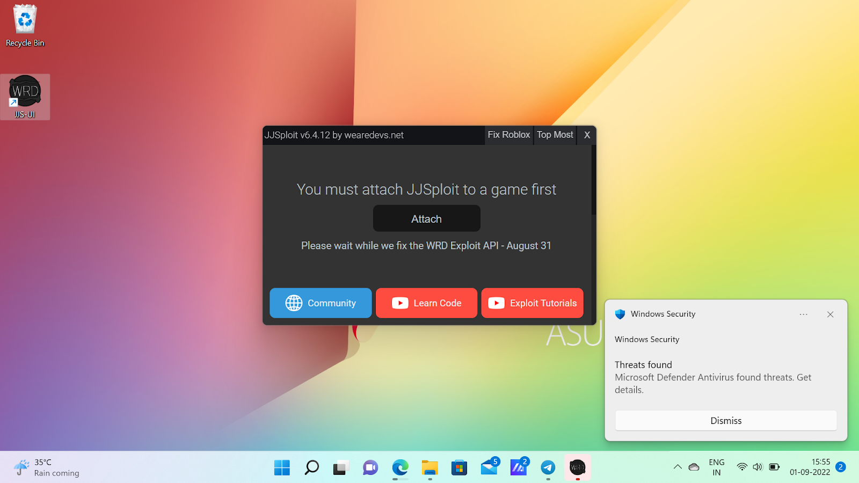Screen dimensions: 859x483
Task: Click the JJSploit vertical scrollbar
Action: (594, 180)
